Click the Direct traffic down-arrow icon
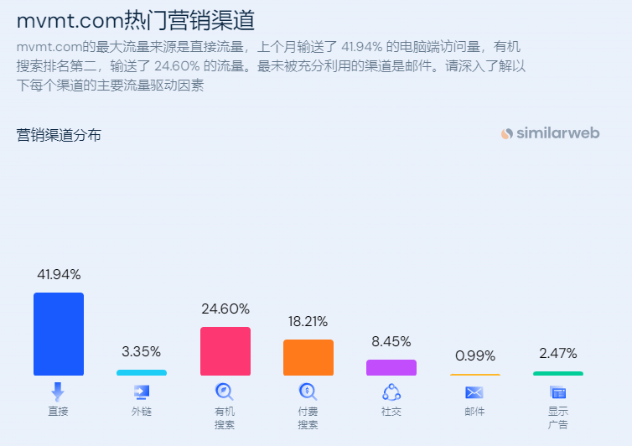The image size is (632, 446). [58, 392]
